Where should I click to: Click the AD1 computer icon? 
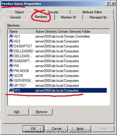(11, 36)
